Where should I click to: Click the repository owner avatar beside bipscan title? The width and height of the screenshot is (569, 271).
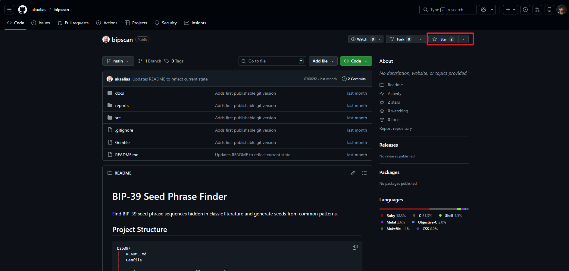[106, 39]
